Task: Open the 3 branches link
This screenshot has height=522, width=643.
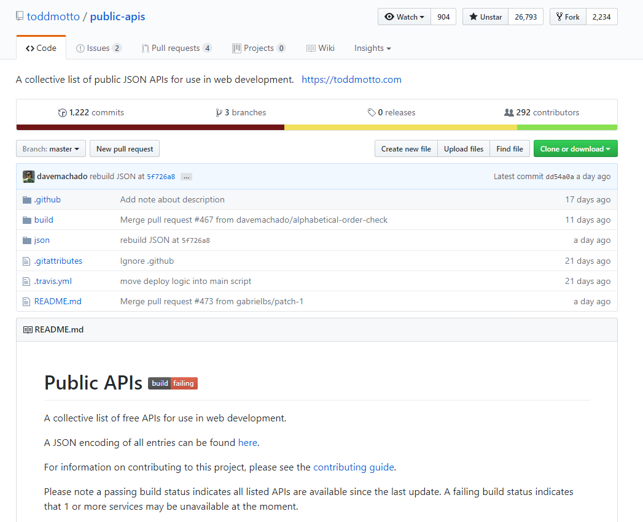Action: tap(241, 112)
